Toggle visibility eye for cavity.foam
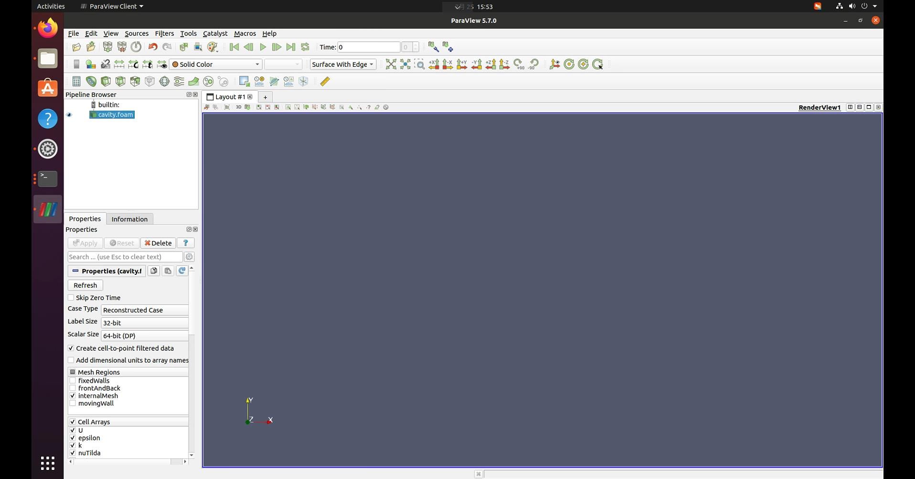Image resolution: width=915 pixels, height=479 pixels. click(69, 115)
